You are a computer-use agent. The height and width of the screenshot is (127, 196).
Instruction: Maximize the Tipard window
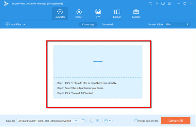(185, 4)
